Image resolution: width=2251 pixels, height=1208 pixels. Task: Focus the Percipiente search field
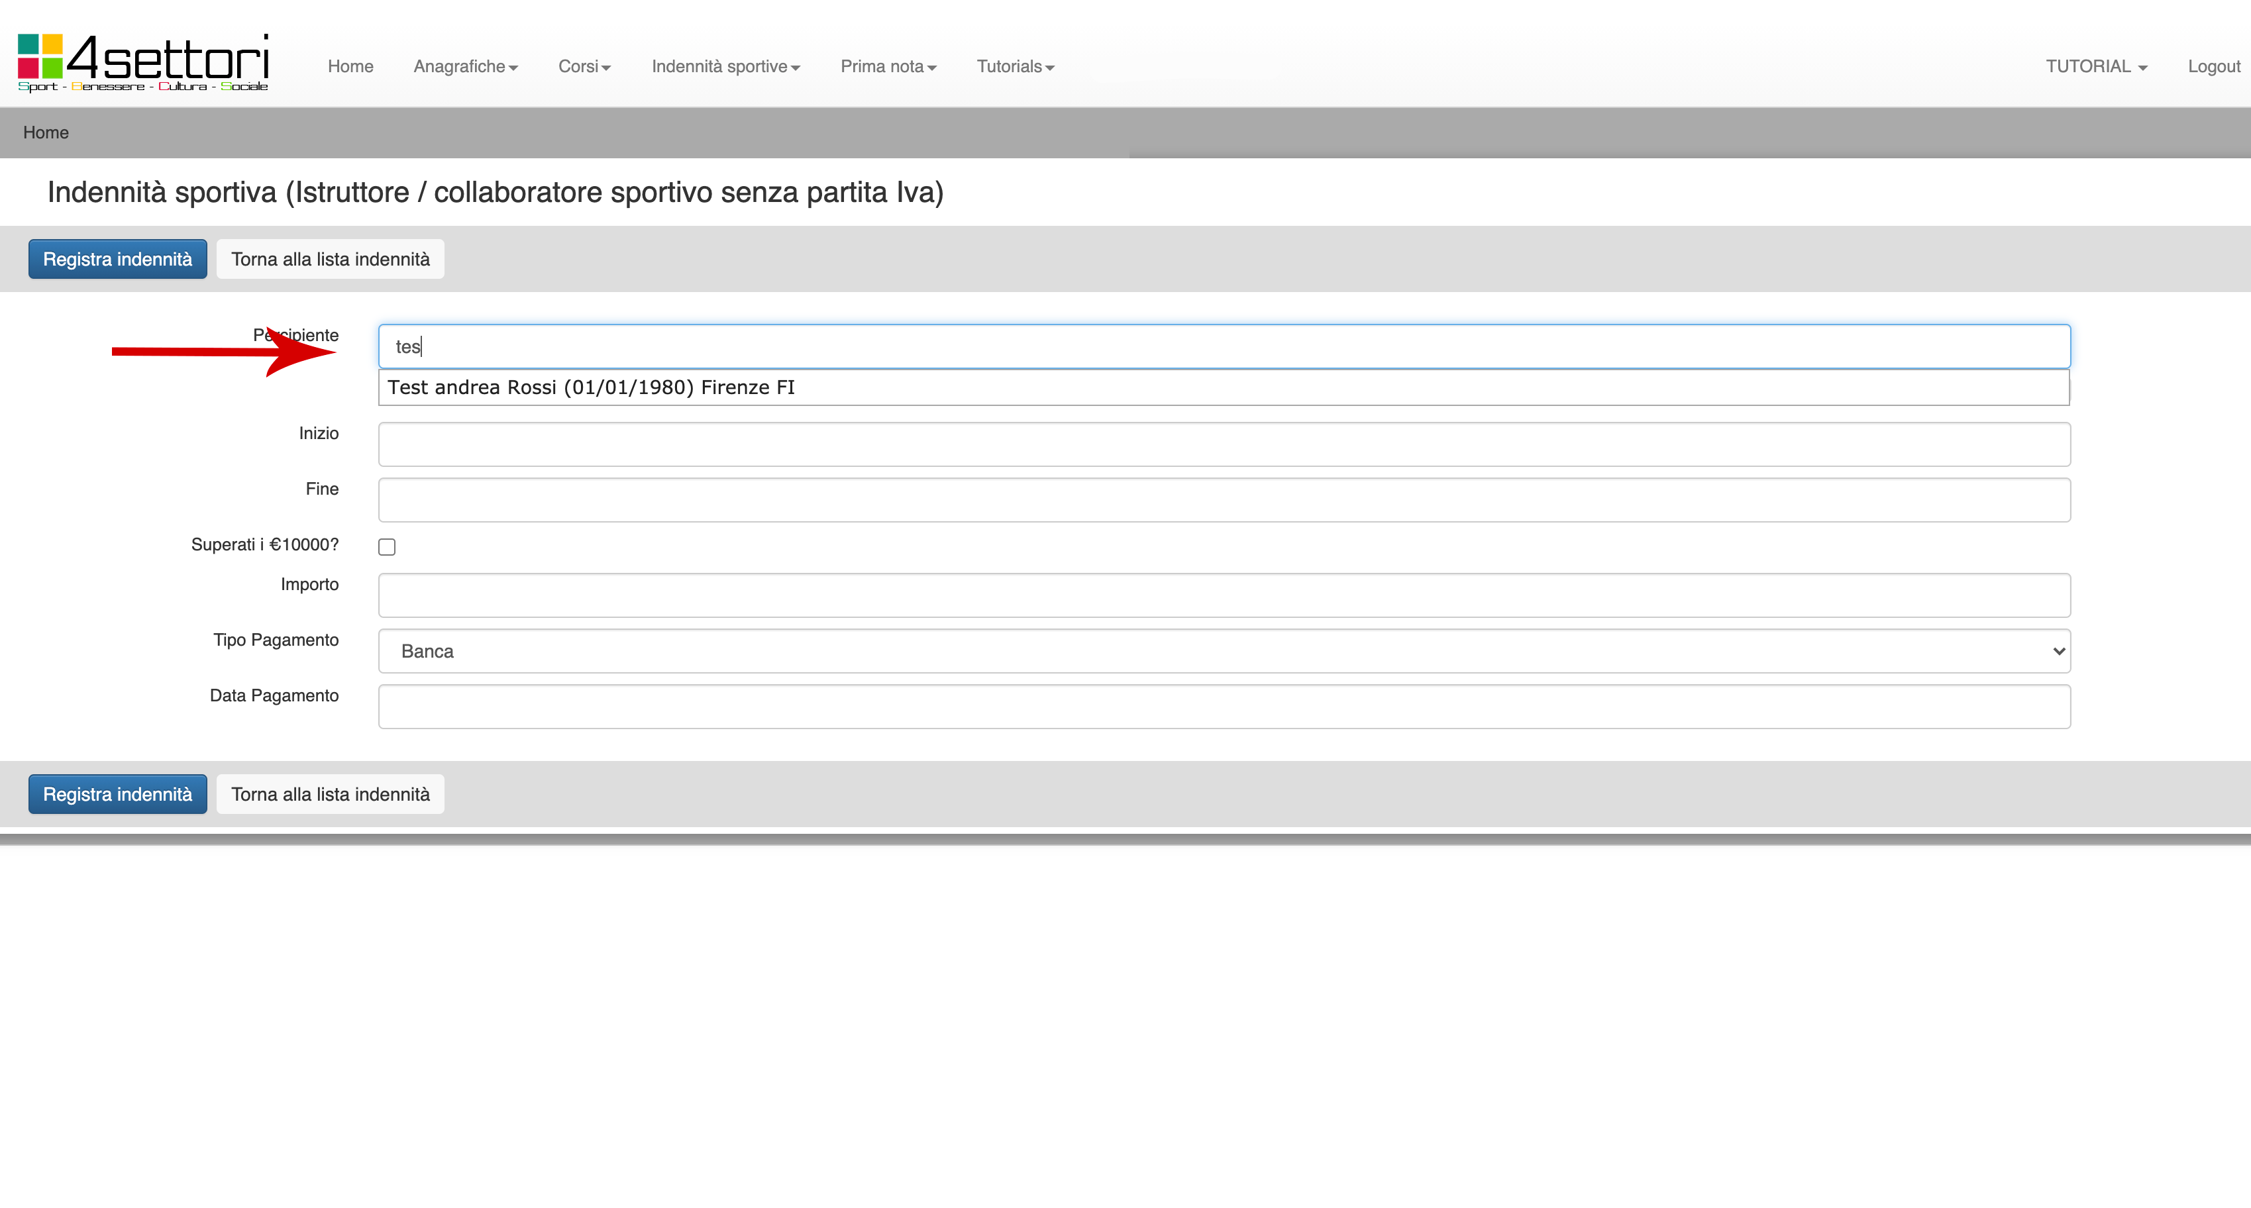coord(1224,347)
